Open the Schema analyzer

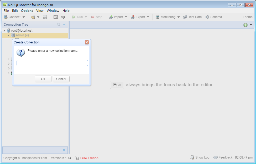(x=213, y=17)
